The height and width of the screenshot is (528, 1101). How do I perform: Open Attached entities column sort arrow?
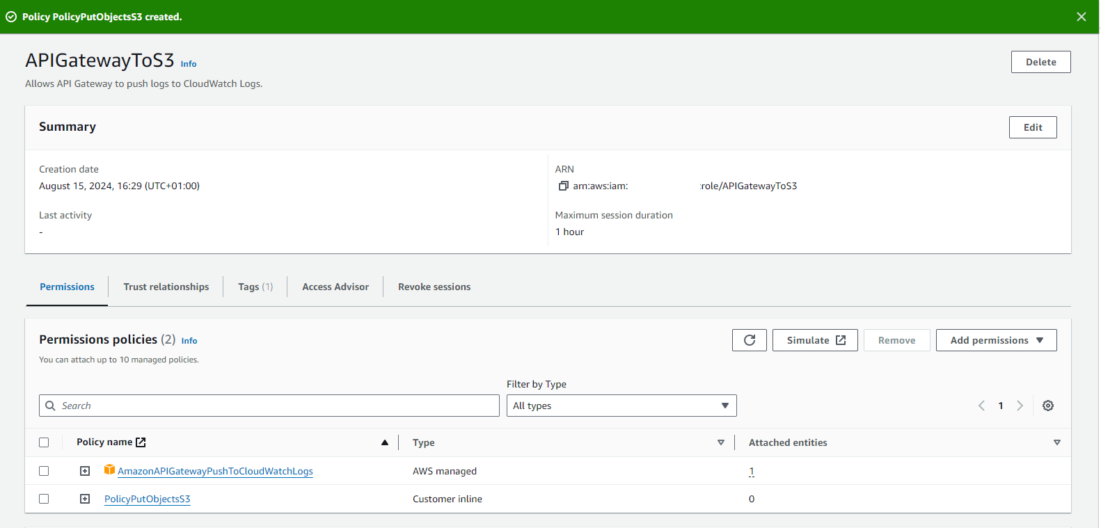pyautogui.click(x=1056, y=442)
